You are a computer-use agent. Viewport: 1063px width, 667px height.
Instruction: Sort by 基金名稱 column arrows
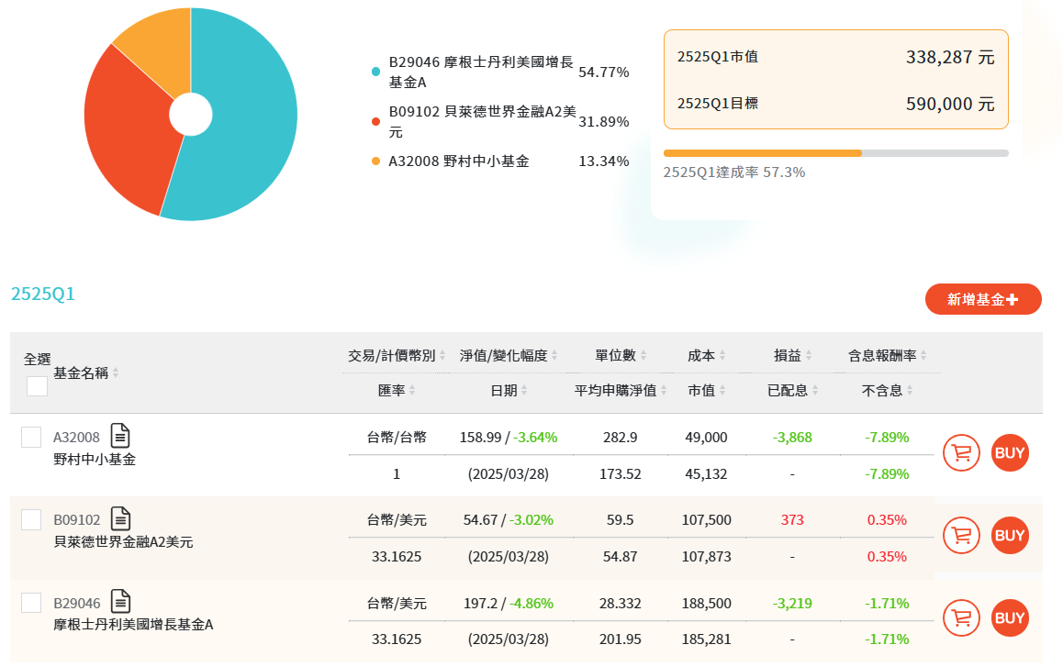coord(116,373)
